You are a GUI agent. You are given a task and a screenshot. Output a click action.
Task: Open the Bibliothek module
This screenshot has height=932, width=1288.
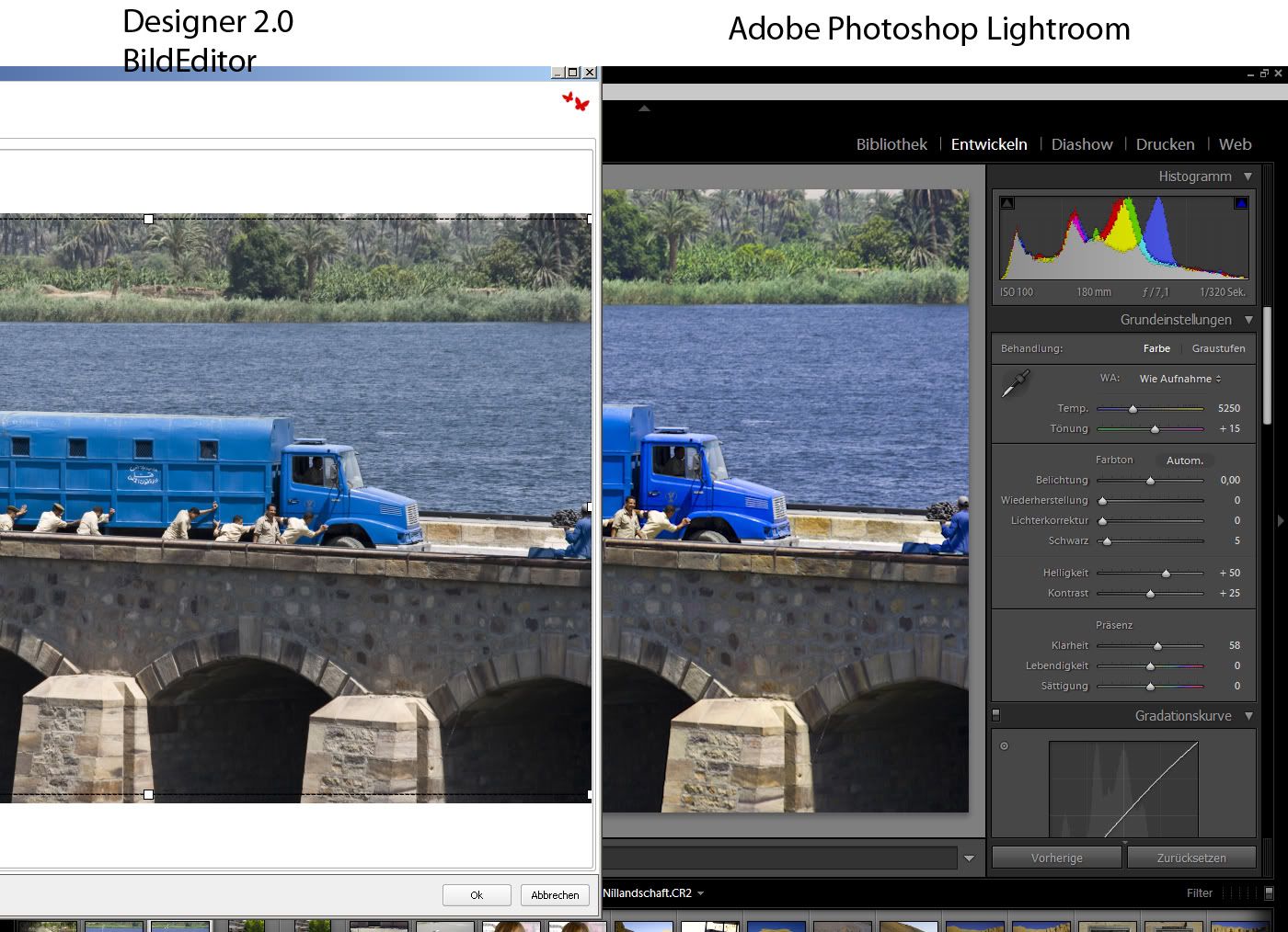[891, 144]
